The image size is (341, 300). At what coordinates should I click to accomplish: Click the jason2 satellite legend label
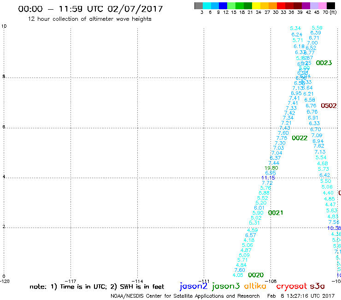[194, 286]
